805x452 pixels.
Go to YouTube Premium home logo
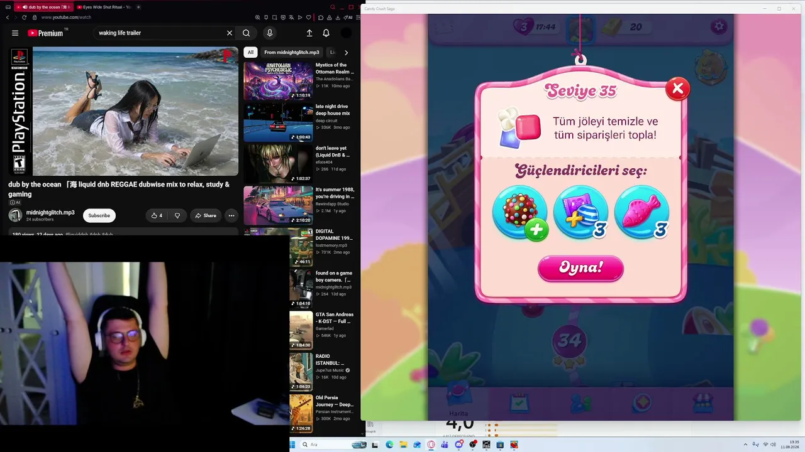[46, 33]
